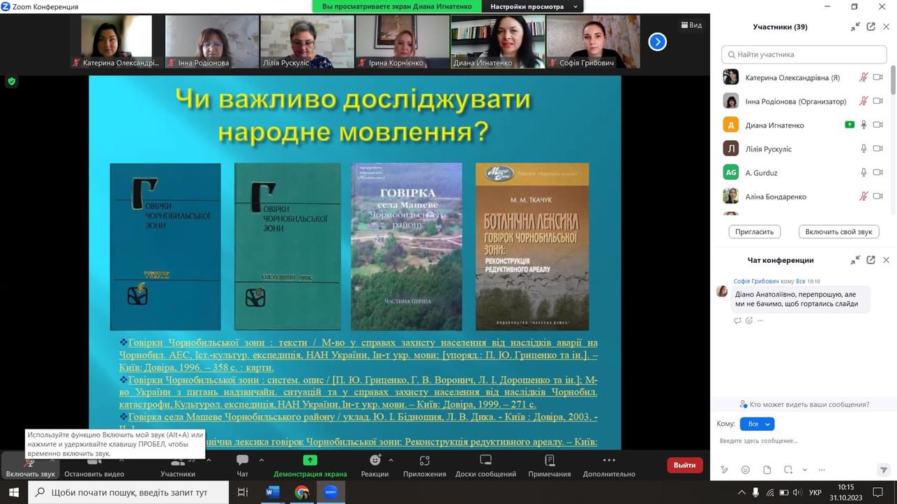Open the Участники panel button in toolbar

click(178, 466)
